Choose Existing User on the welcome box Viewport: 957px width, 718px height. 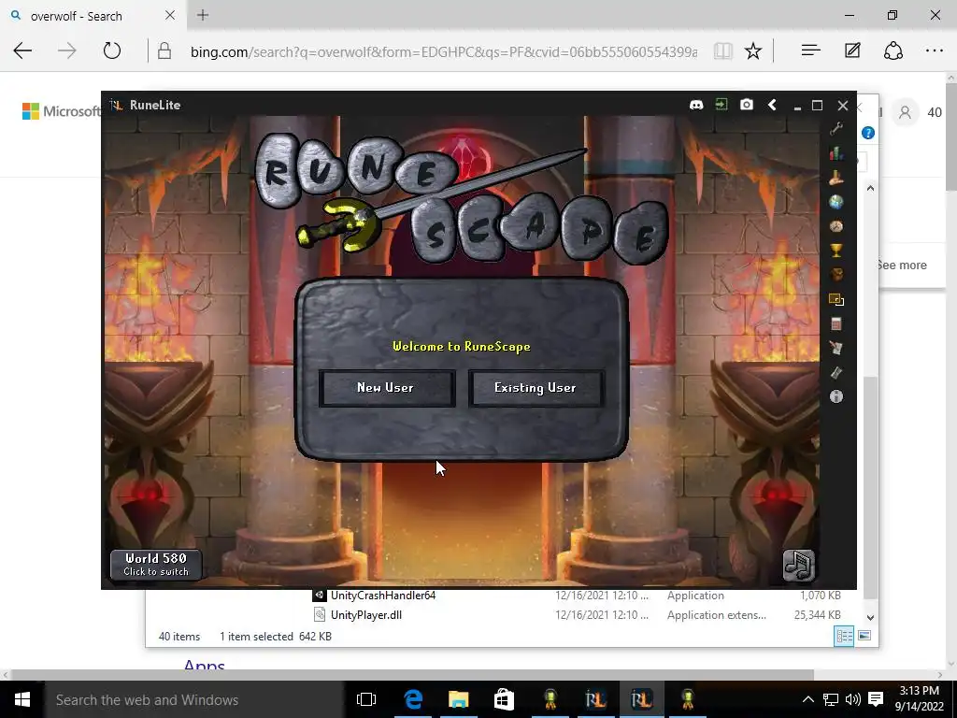coord(536,388)
